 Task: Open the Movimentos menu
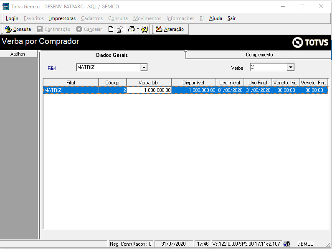click(x=147, y=18)
